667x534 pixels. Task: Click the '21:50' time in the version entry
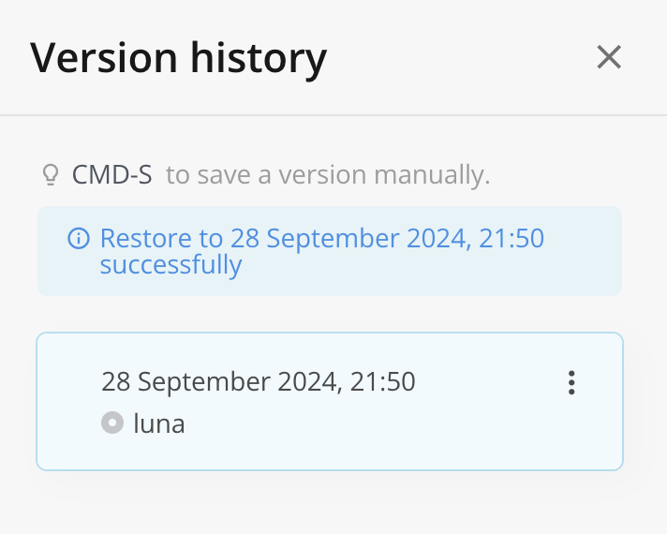382,381
